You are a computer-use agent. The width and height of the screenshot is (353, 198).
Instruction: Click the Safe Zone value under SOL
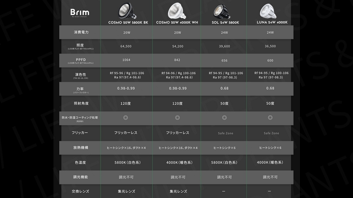[x=226, y=133]
